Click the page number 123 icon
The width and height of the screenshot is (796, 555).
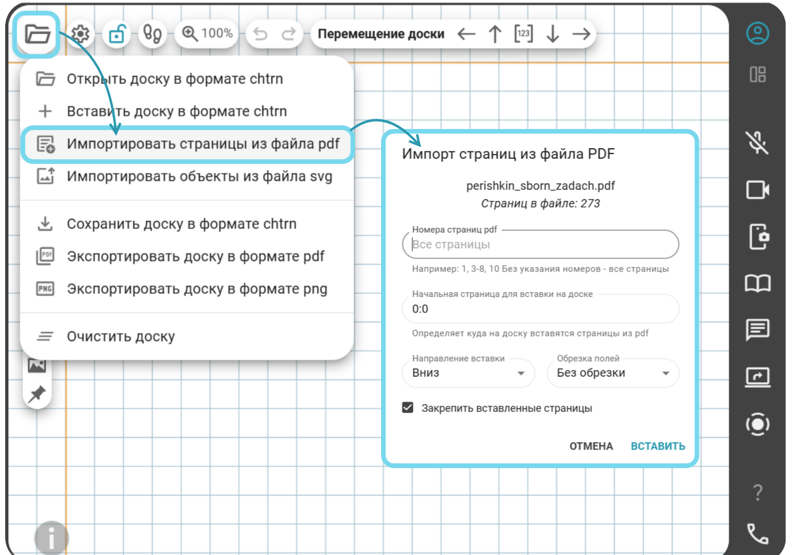click(x=524, y=34)
